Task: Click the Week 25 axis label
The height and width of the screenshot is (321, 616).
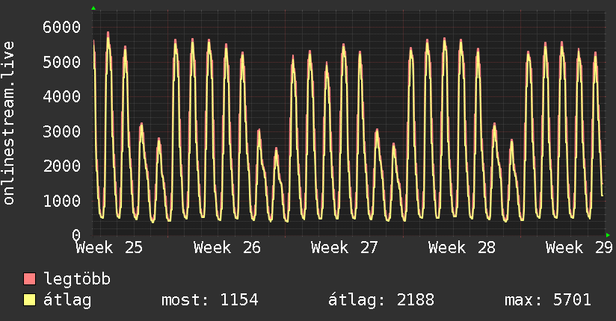Action: [109, 248]
